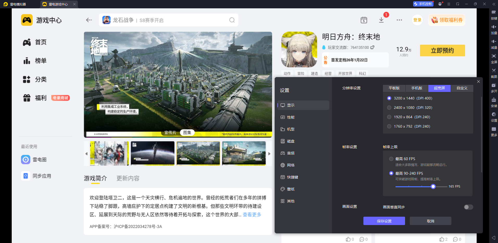This screenshot has width=498, height=243.
Task: Click the 保存设置 button
Action: tap(384, 221)
